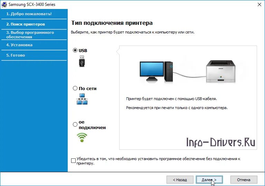Click the "USB" option label
This screenshot has height=186, width=265.
(83, 50)
